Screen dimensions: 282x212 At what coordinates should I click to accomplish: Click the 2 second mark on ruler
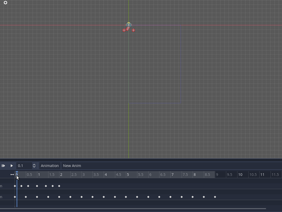pyautogui.click(x=61, y=175)
